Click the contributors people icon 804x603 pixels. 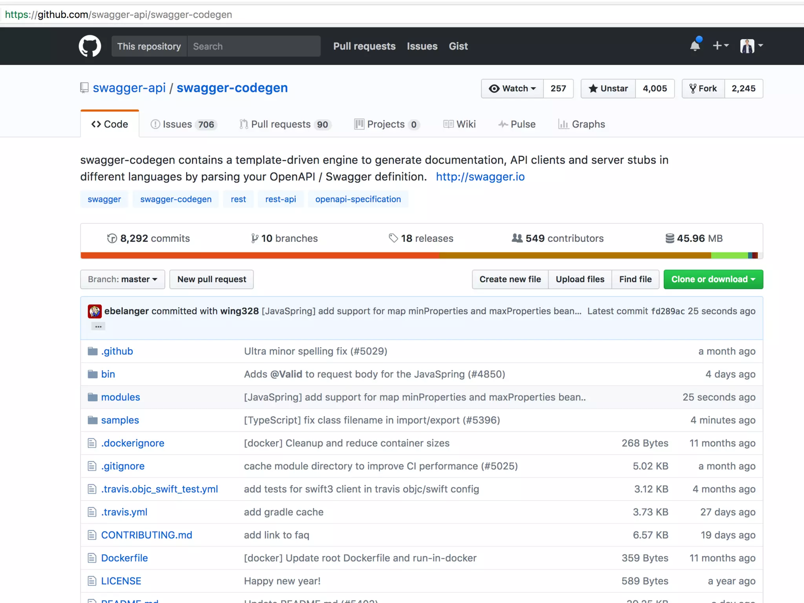(517, 238)
